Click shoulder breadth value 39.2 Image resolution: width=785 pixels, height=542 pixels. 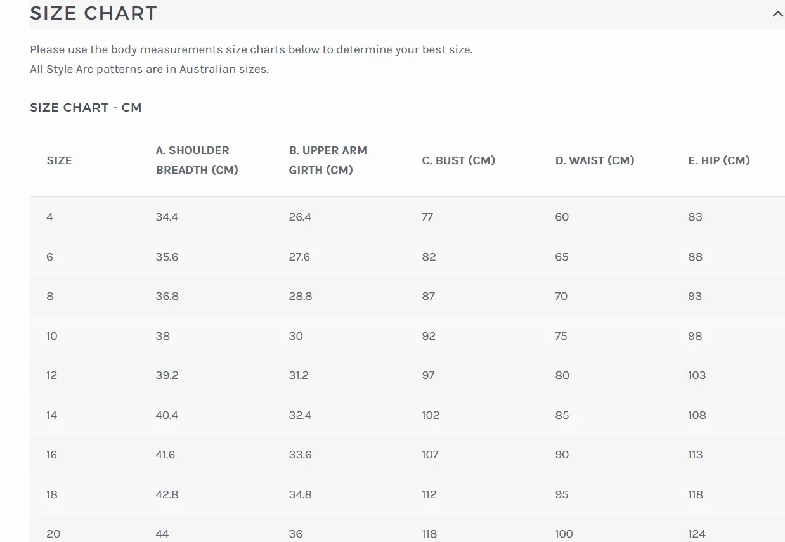(x=167, y=375)
